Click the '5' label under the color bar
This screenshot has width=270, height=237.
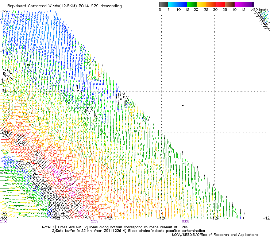click(169, 9)
